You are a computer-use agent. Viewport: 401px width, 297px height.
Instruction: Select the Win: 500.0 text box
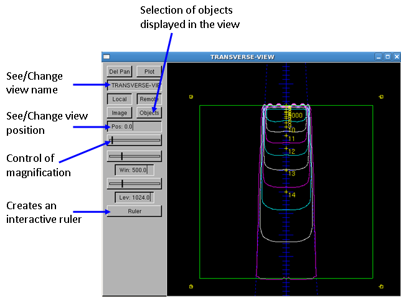(134, 169)
